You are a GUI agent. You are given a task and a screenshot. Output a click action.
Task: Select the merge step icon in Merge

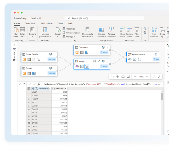point(77,66)
